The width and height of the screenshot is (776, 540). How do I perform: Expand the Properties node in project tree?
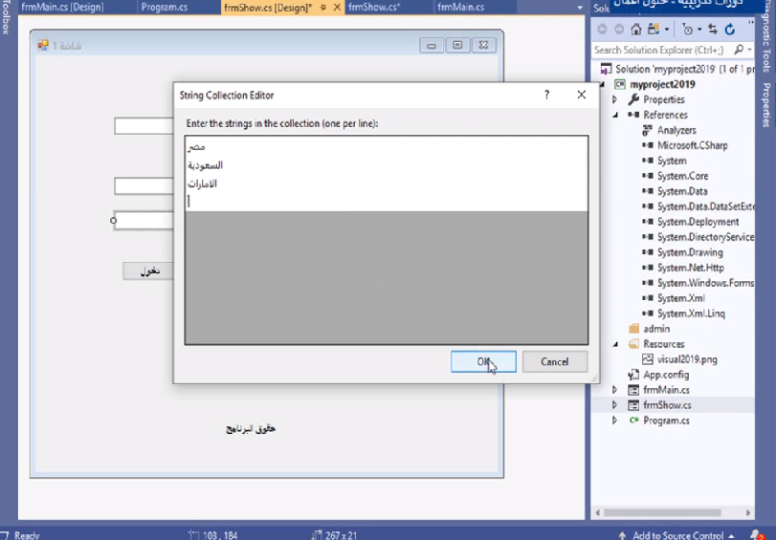[x=615, y=99]
